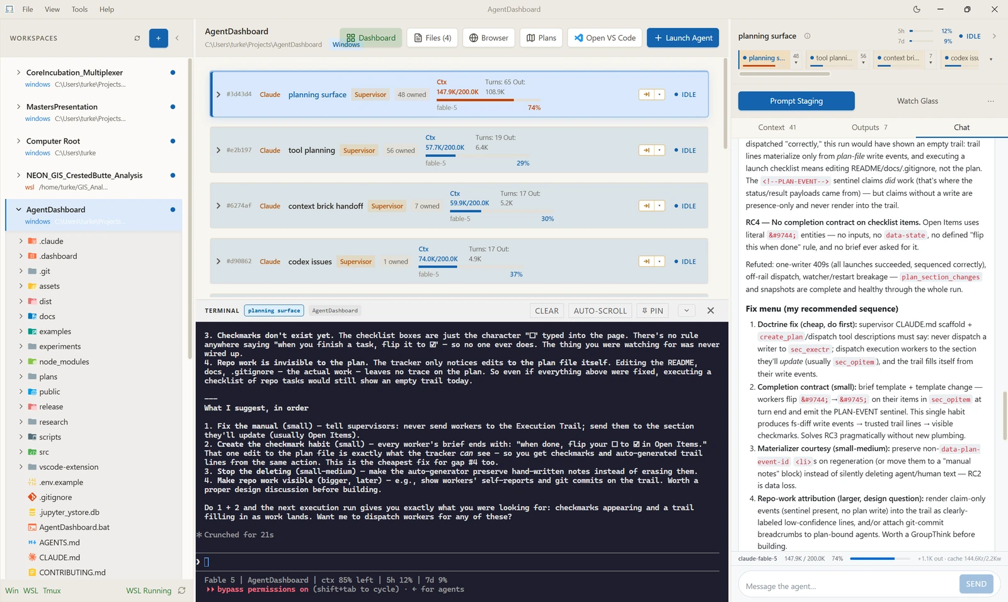Click the status dot of CoreIncubation_Multiplexer workspace
This screenshot has width=1008, height=602.
173,72
